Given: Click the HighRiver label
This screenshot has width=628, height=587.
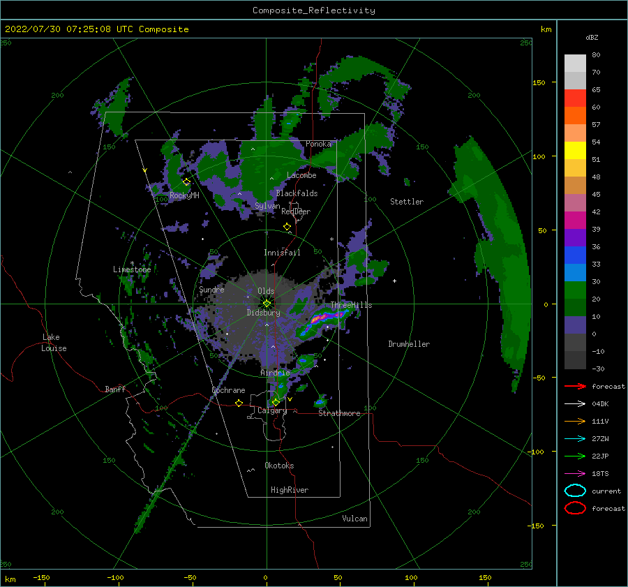Looking at the screenshot, I should coord(290,491).
